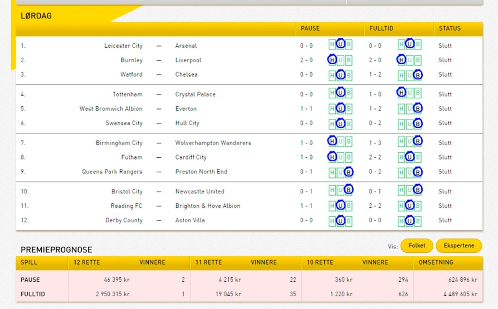This screenshot has width=498, height=309.
Task: Click circled U pause box in Reading FC row
Action: (x=340, y=206)
